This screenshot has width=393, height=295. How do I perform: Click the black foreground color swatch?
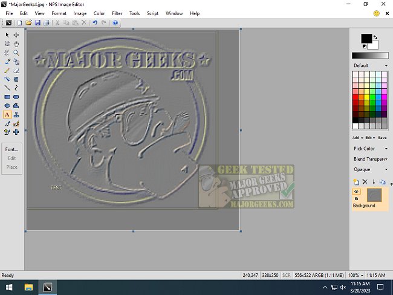[366, 39]
